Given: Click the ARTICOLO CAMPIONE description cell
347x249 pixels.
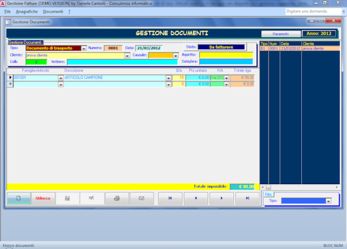Looking at the screenshot, I should tap(115, 78).
